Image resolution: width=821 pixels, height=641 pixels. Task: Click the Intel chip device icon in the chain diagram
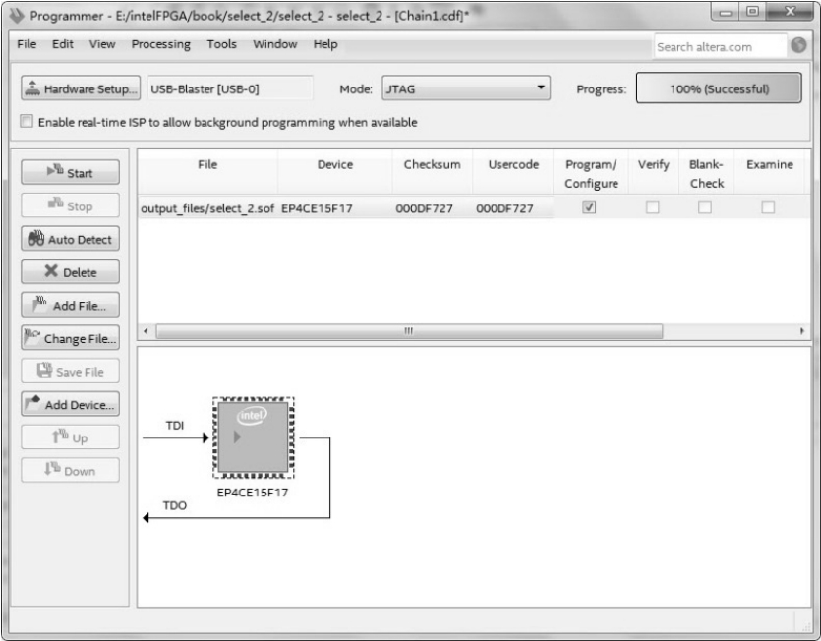coord(254,437)
